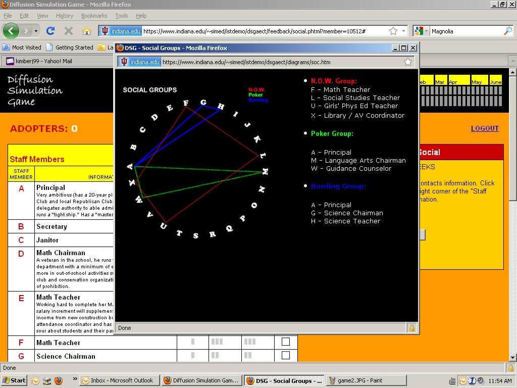
Task: Click the green Back navigation button
Action: click(11, 31)
